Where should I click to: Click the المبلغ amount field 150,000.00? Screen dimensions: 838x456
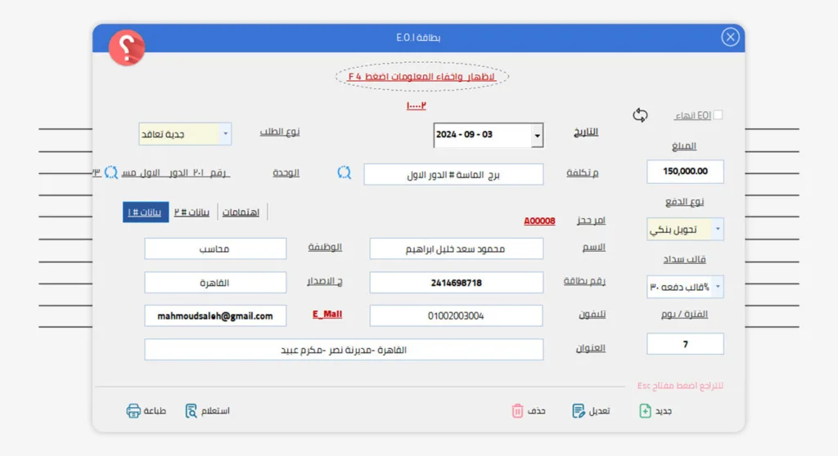(x=685, y=172)
